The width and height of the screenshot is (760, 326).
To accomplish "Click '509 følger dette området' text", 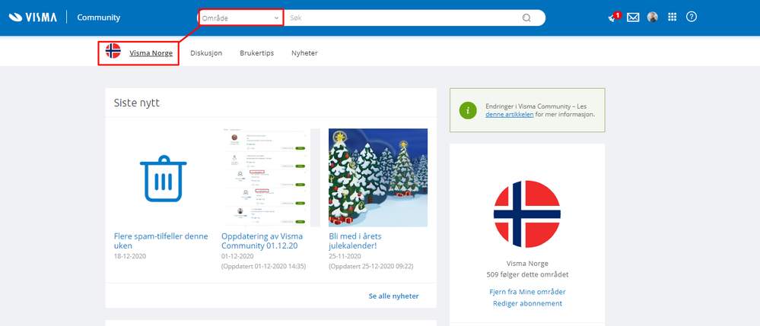I will pos(527,274).
